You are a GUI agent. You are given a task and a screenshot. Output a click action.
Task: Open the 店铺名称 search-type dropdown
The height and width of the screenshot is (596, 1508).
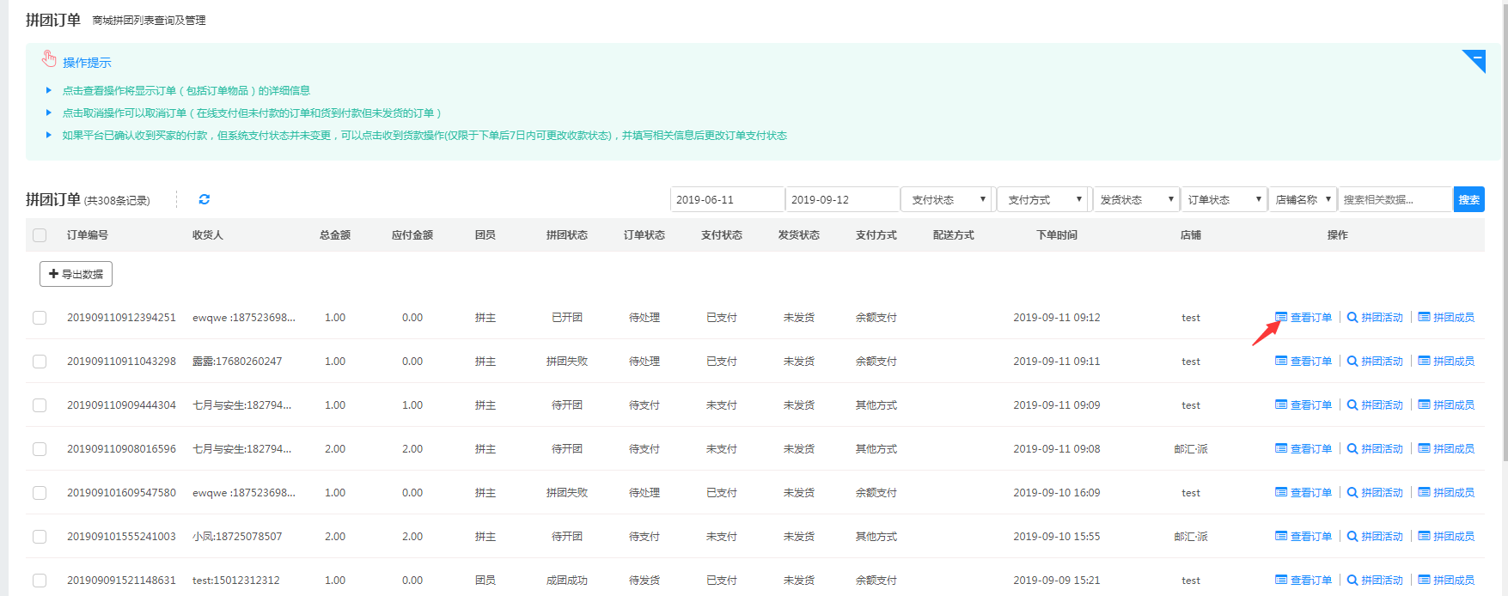pos(1302,199)
